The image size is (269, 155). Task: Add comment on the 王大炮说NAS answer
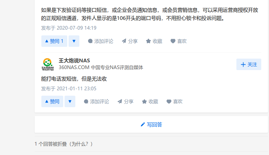(97, 101)
